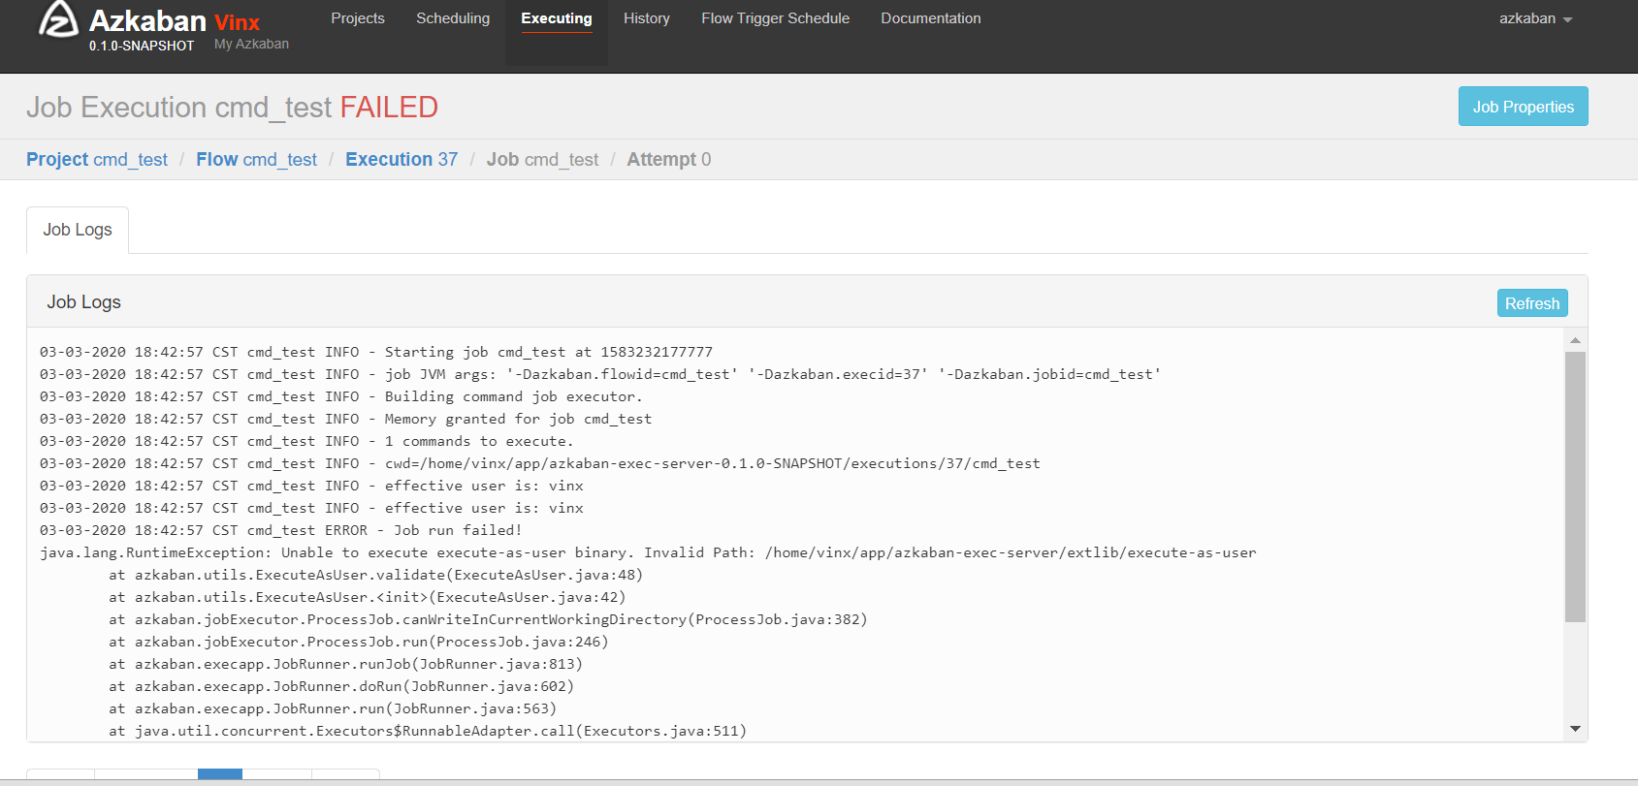Follow the Project cmd_test breadcrumb

(97, 160)
